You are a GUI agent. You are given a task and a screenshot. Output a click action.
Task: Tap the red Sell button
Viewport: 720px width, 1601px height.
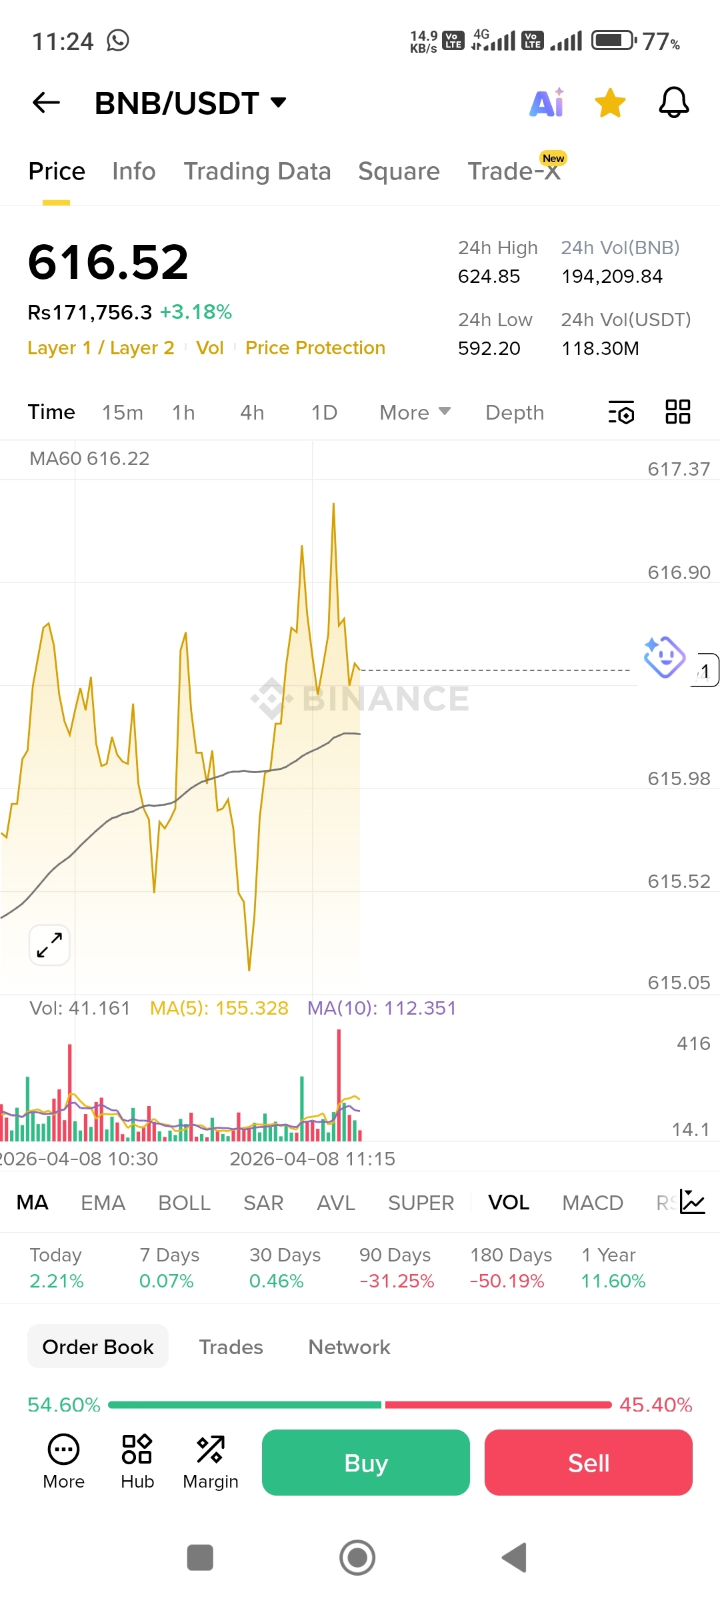[x=589, y=1462]
